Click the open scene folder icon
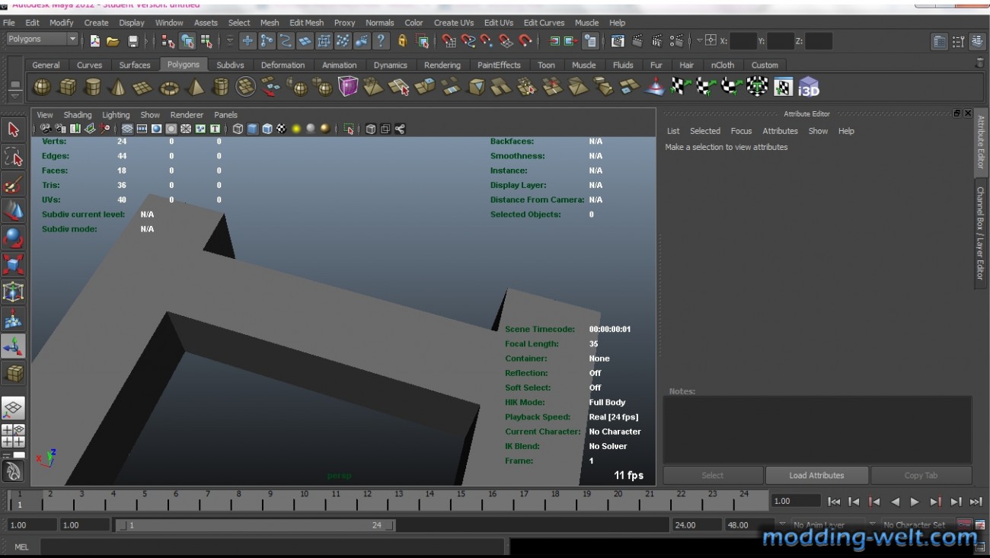 113,41
